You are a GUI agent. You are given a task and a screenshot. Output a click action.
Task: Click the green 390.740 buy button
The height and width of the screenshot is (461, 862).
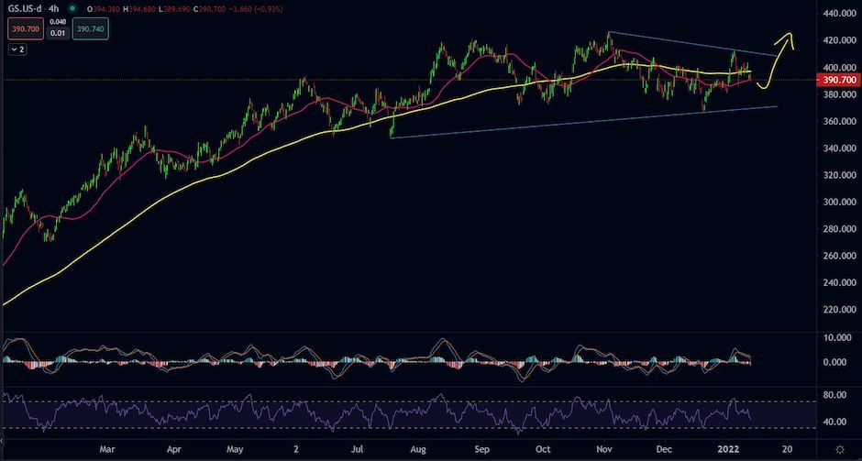point(91,29)
